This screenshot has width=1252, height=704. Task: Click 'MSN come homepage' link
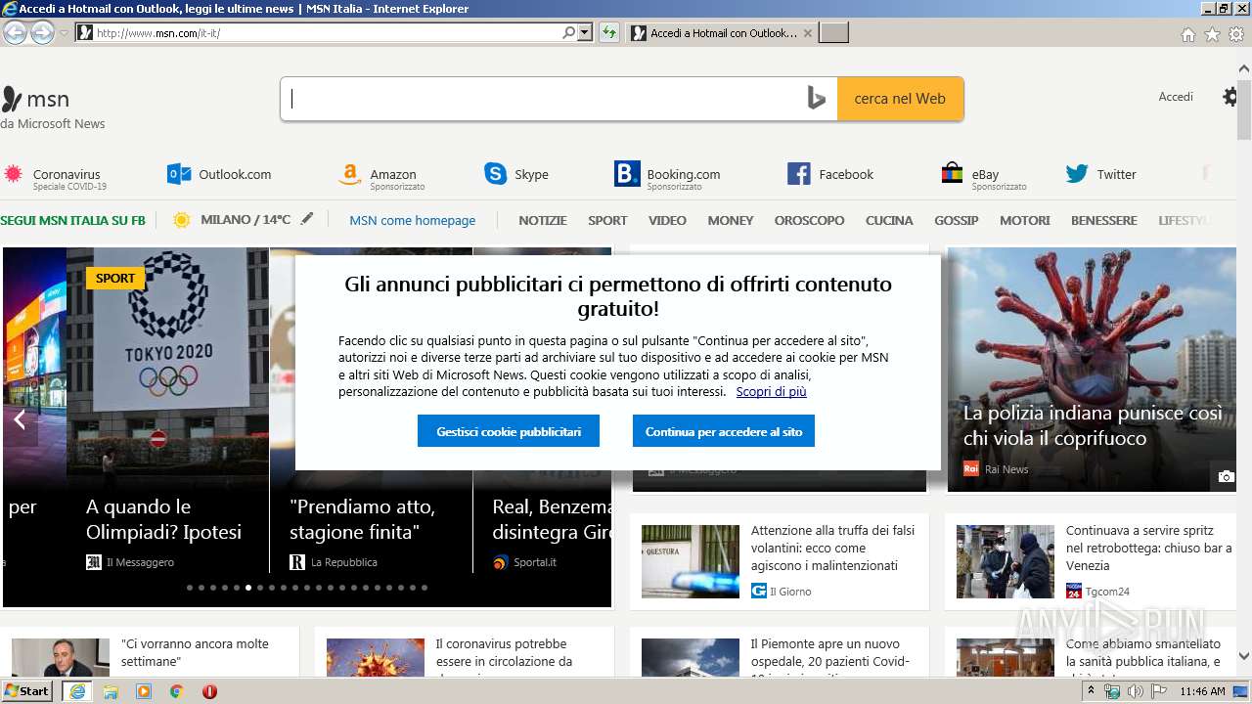click(x=413, y=220)
